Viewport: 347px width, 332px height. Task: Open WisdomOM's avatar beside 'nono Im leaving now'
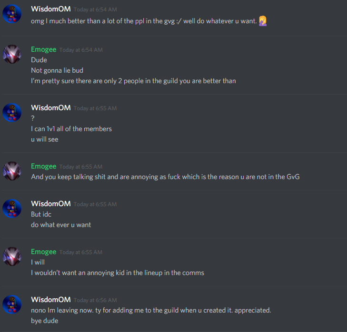click(x=12, y=304)
